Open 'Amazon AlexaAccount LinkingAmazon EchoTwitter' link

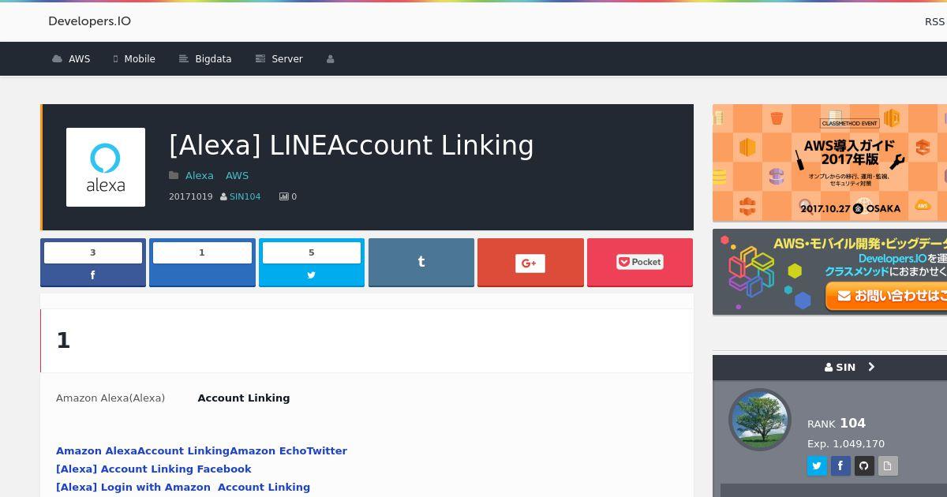tap(201, 450)
